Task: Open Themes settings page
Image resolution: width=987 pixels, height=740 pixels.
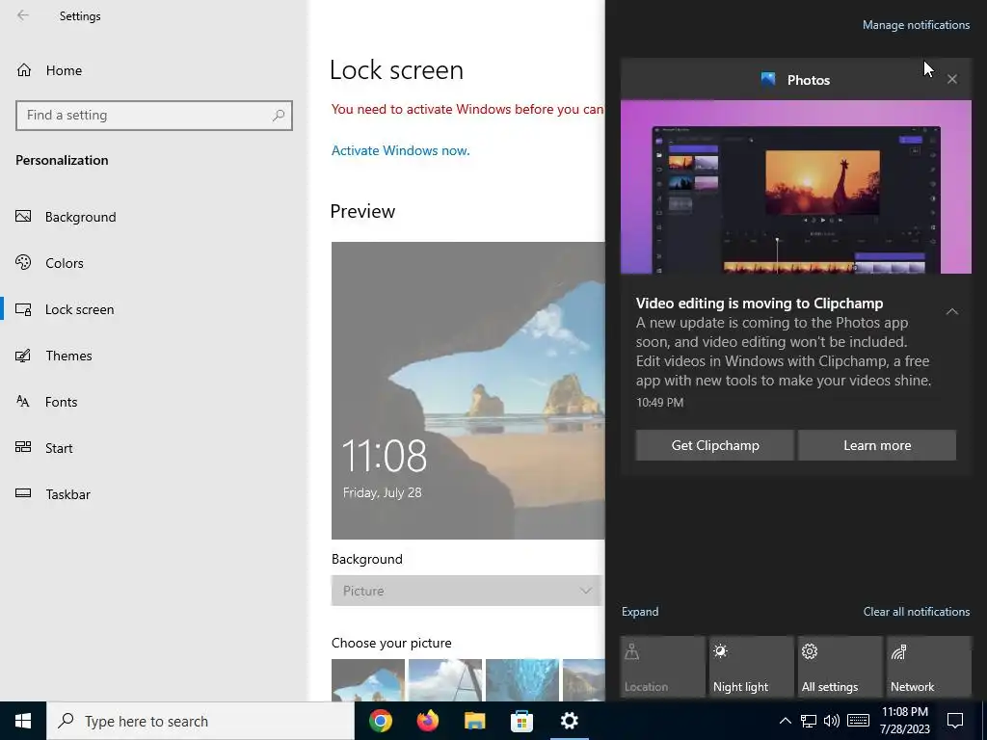Action: point(68,356)
